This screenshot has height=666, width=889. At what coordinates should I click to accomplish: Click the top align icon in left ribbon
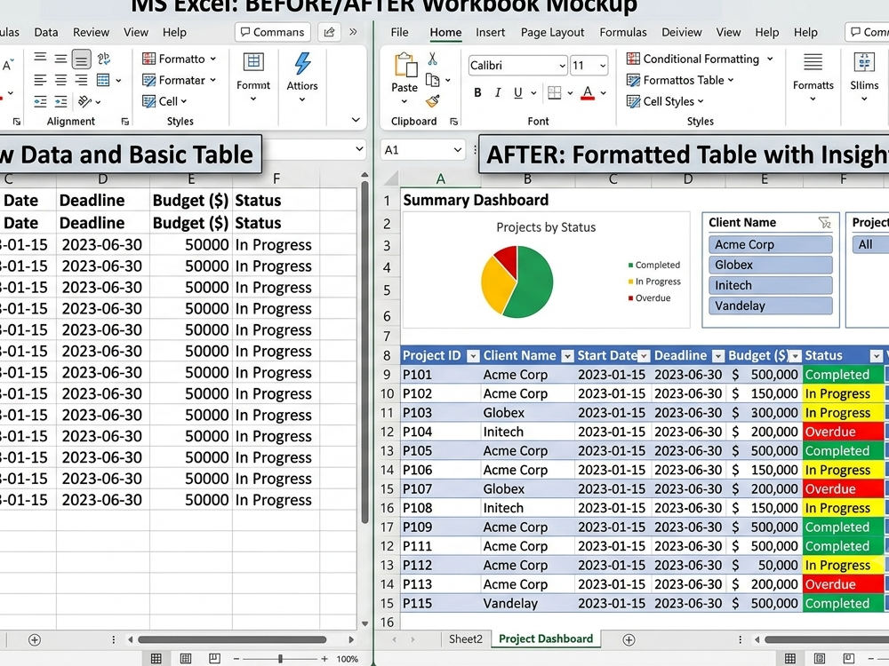coord(40,59)
